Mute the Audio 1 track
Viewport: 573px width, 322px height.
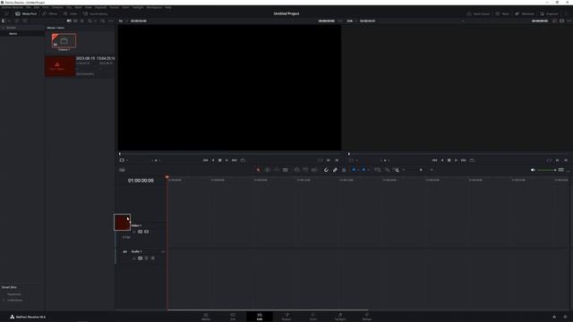coord(153,258)
